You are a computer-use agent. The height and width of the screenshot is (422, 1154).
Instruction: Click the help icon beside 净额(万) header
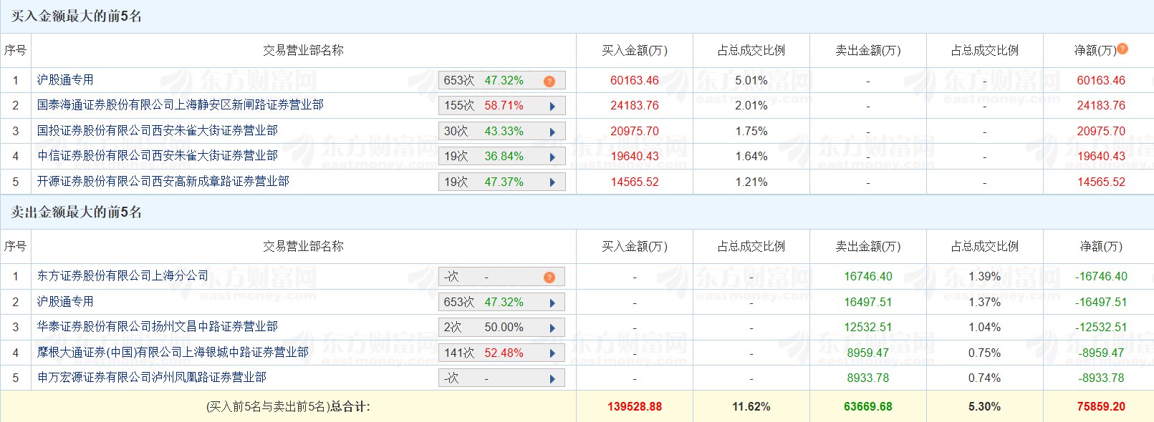click(1122, 49)
